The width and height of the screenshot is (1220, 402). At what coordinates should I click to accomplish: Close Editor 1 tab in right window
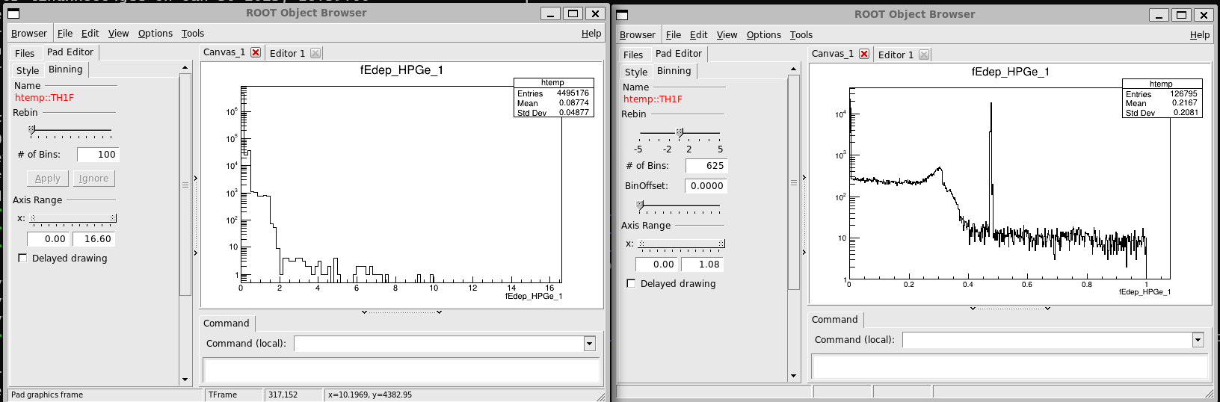924,55
